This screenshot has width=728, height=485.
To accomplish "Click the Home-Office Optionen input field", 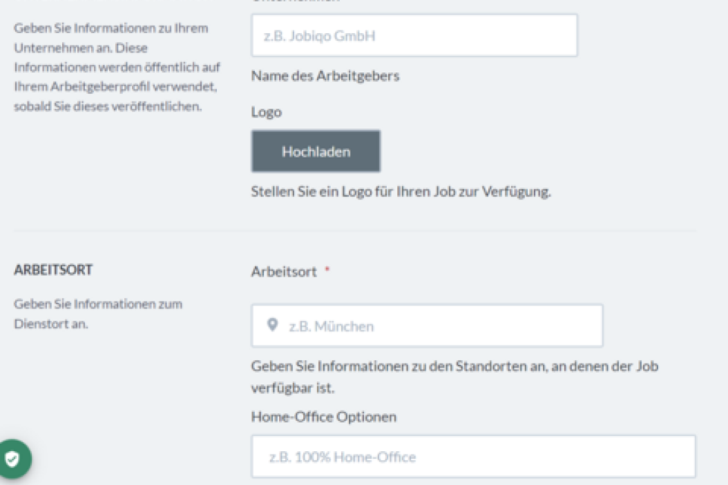I will pyautogui.click(x=473, y=457).
